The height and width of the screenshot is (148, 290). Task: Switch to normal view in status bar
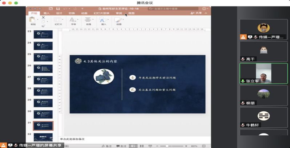pyautogui.click(x=133, y=146)
